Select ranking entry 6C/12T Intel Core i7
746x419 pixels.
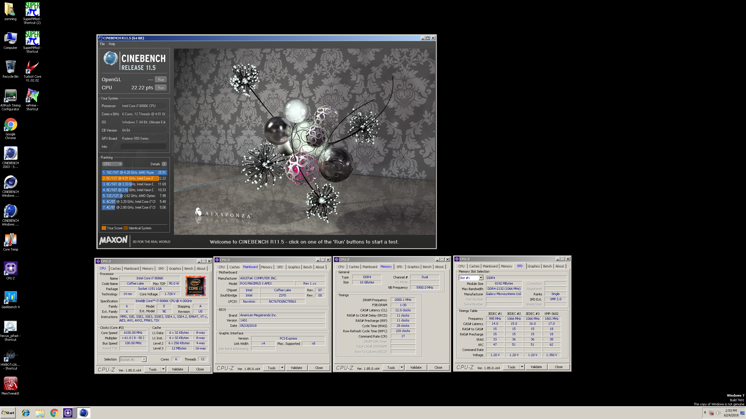134,178
